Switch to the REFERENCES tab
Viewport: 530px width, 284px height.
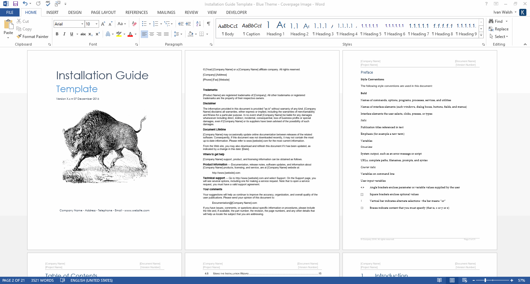136,12
